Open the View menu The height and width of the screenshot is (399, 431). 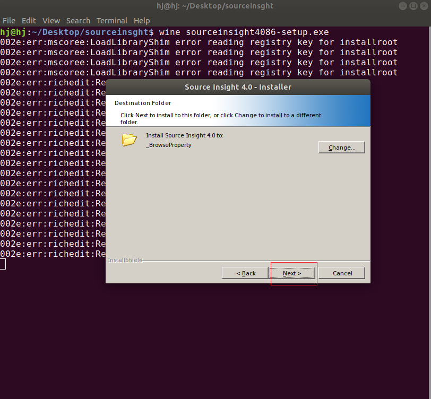tap(51, 21)
